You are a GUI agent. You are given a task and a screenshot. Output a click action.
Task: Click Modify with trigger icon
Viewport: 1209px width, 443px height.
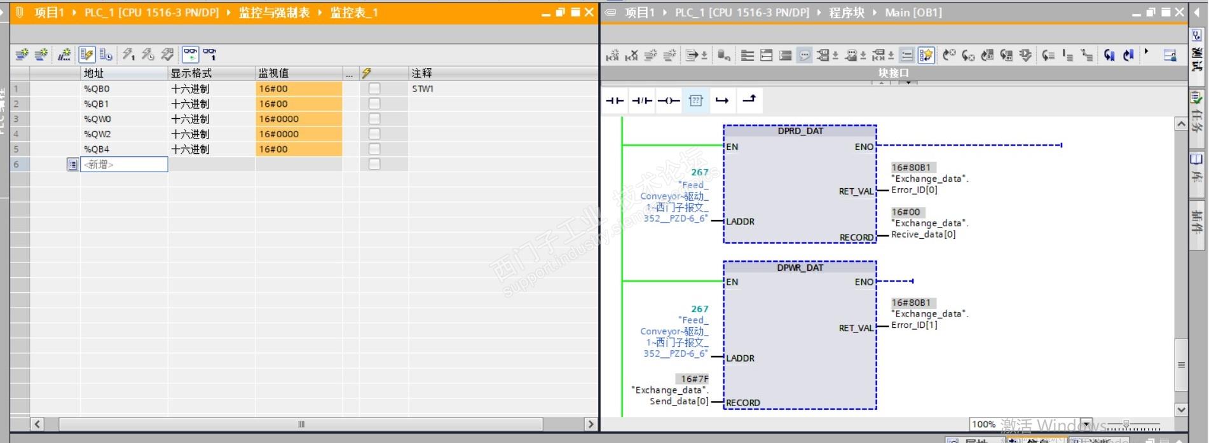pyautogui.click(x=148, y=55)
